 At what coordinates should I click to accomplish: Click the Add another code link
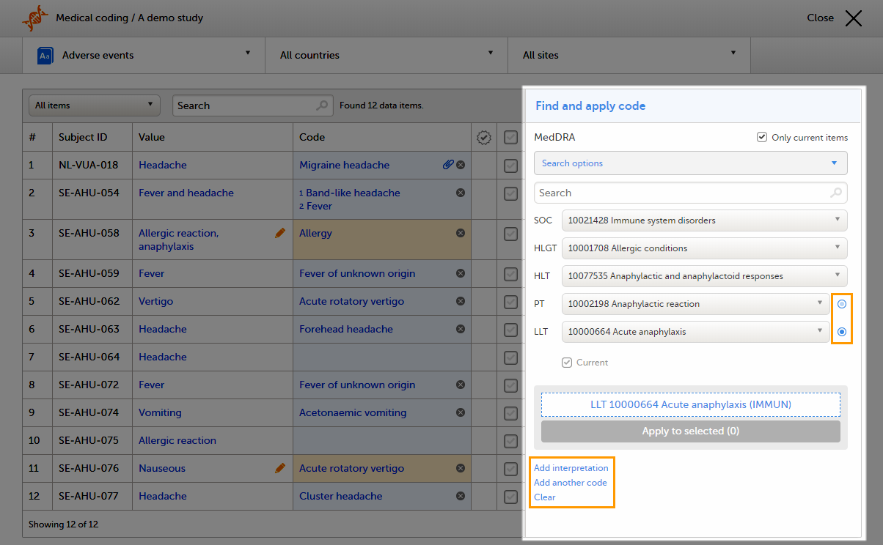tap(570, 483)
